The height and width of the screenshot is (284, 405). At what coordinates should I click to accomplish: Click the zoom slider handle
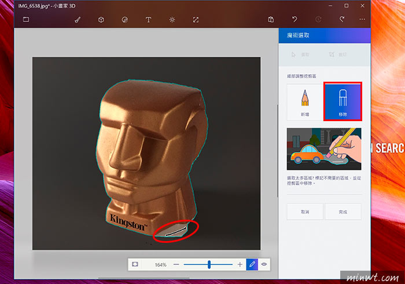tap(209, 264)
